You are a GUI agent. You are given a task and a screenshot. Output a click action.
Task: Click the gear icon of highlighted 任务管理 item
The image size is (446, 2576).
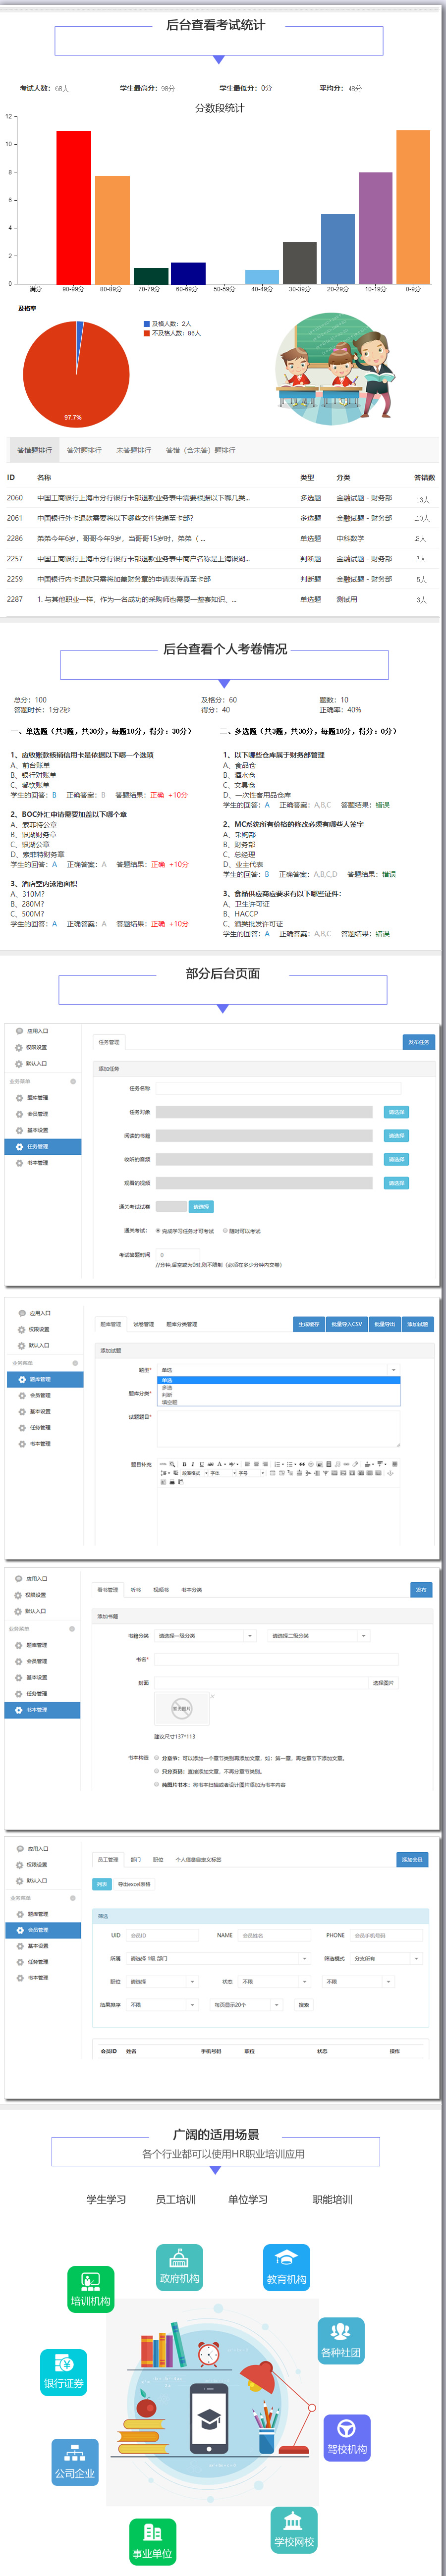(19, 1147)
